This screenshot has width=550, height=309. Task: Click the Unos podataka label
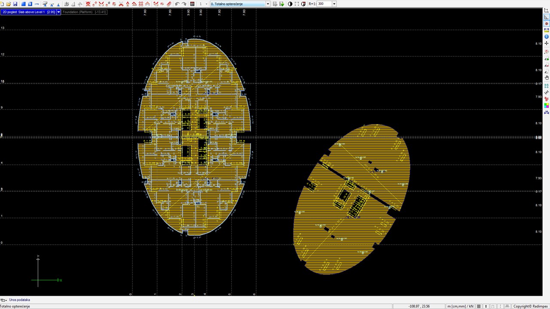coord(19,300)
